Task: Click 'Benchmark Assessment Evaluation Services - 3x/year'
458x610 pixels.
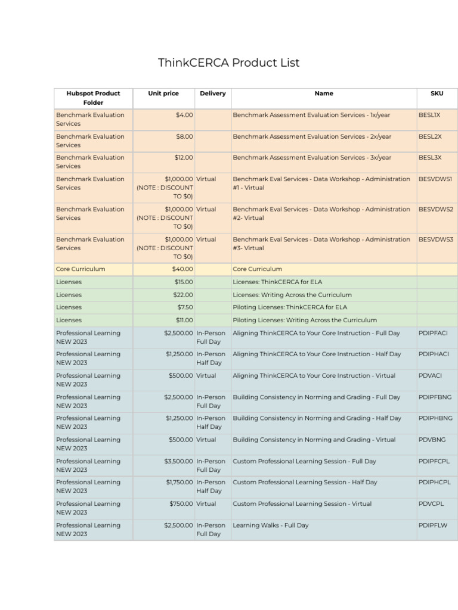Action: tap(312, 157)
